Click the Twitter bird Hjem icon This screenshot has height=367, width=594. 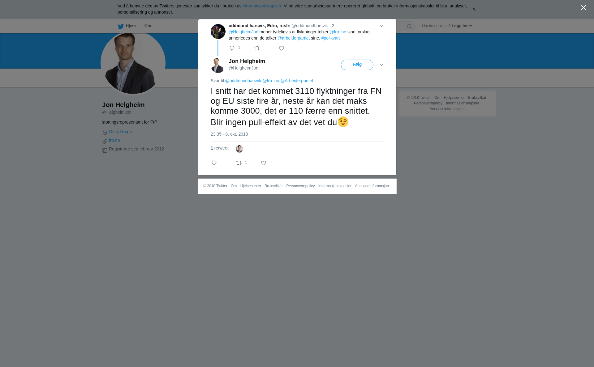coord(121,26)
